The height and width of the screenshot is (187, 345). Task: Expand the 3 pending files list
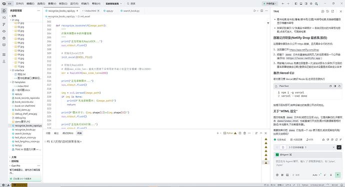(297, 147)
